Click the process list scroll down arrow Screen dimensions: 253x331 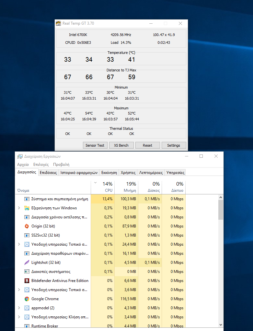[x=221, y=325]
